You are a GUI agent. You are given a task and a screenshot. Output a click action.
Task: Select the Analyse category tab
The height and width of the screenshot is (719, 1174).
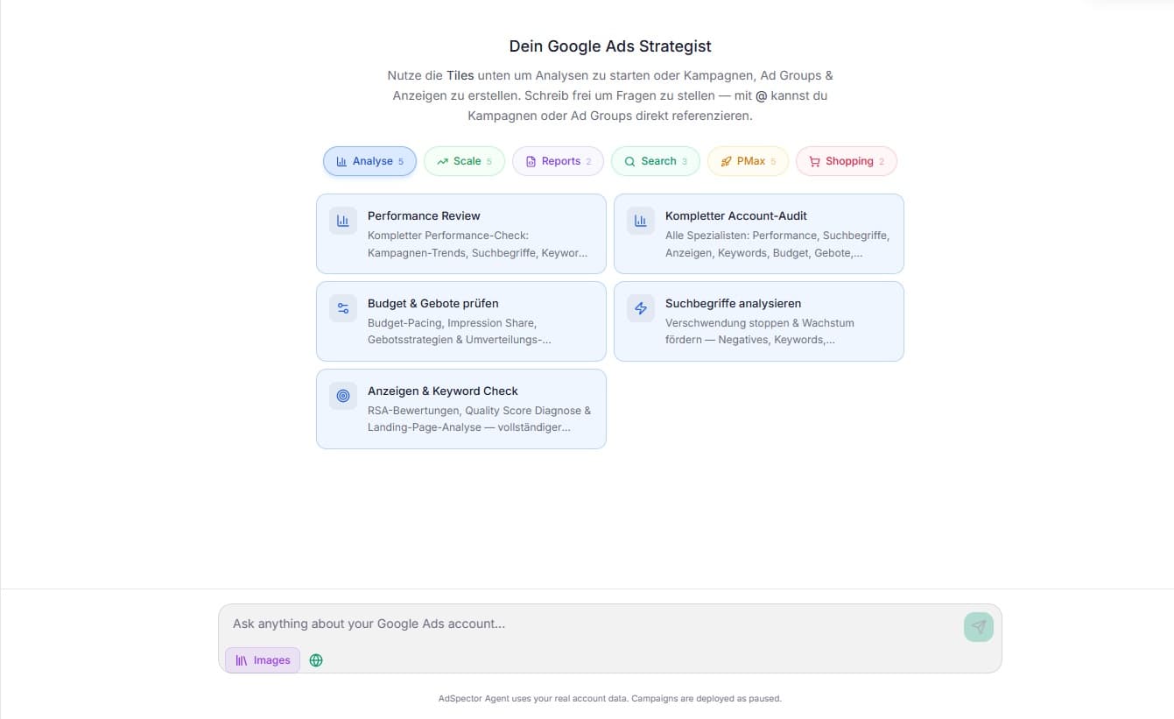tap(369, 161)
